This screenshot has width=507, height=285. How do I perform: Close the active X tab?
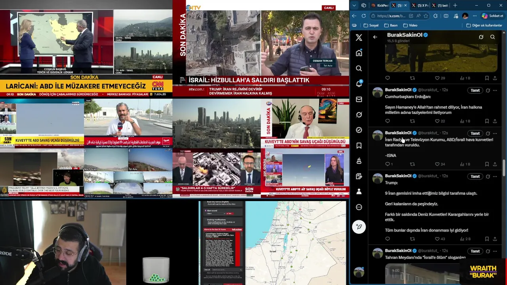tap(406, 5)
